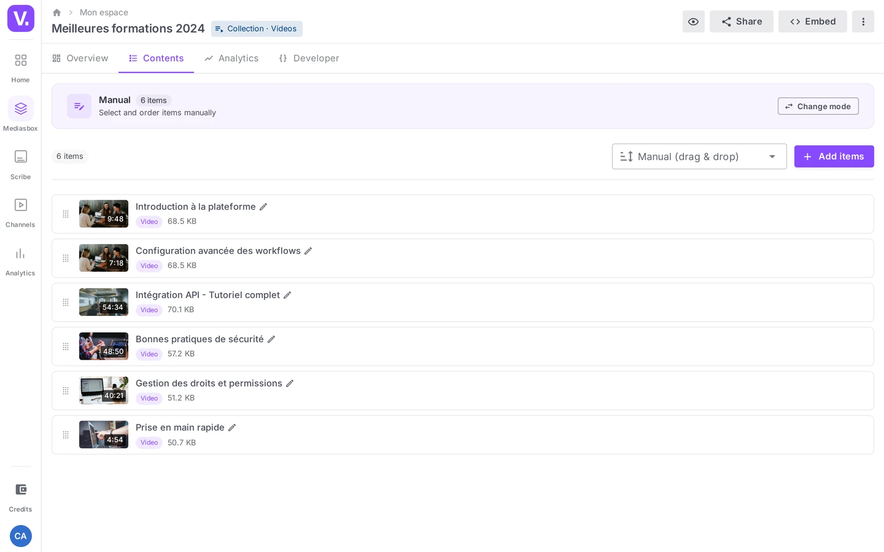Click the home breadcrumb icon
The width and height of the screenshot is (884, 552).
[x=56, y=12]
